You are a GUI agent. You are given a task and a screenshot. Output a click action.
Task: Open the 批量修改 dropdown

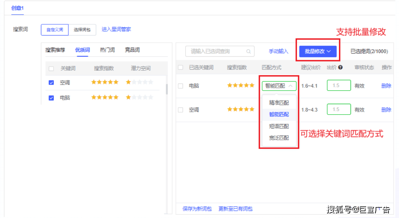pos(318,51)
